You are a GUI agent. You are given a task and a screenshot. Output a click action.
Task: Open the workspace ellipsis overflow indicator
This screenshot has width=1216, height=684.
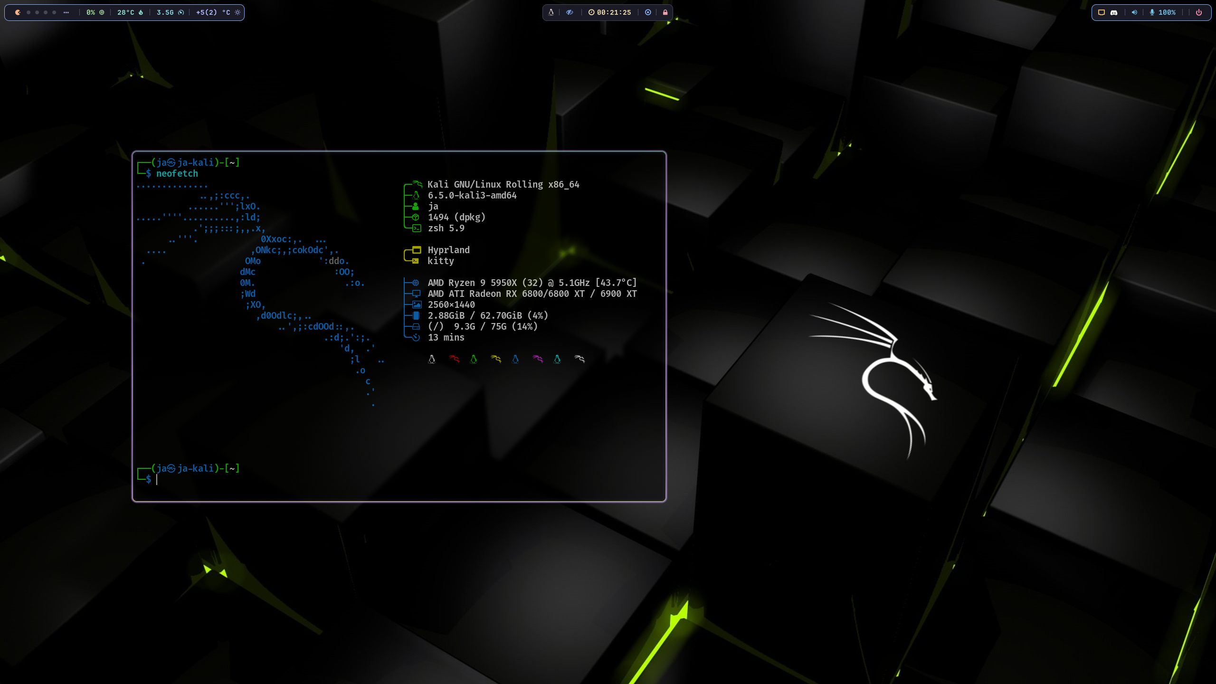coord(66,12)
